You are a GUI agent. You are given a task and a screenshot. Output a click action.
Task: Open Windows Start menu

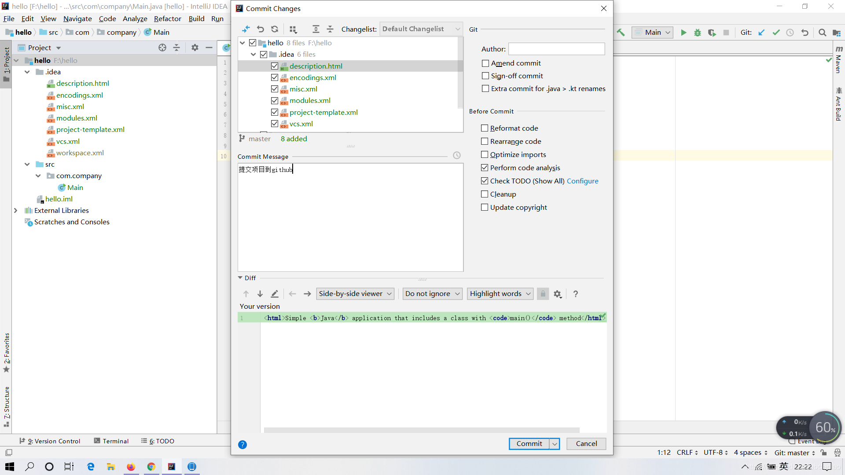pyautogui.click(x=10, y=467)
